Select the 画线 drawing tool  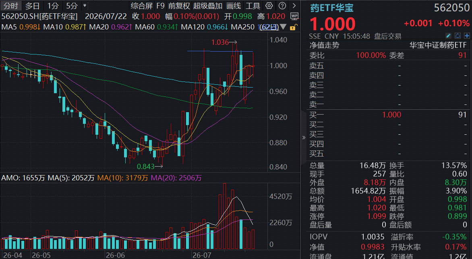[x=234, y=5]
